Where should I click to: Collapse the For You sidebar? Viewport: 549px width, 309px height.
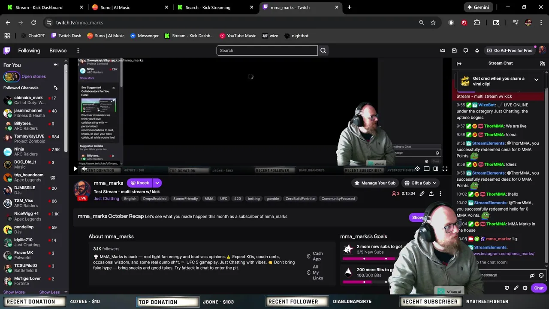click(56, 65)
